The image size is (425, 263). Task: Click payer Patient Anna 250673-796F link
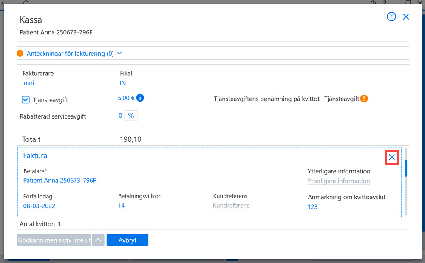pos(59,181)
